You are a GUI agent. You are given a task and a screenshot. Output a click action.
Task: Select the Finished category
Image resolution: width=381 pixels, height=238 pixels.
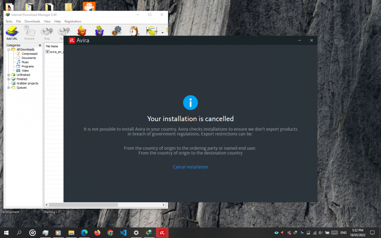click(x=22, y=79)
